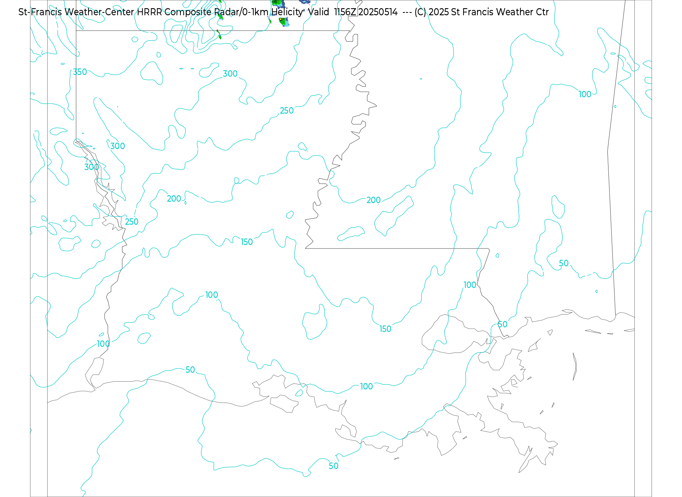Click the 100 contour label in the upper-right corner
Screen dimensions: 682x497
[585, 94]
